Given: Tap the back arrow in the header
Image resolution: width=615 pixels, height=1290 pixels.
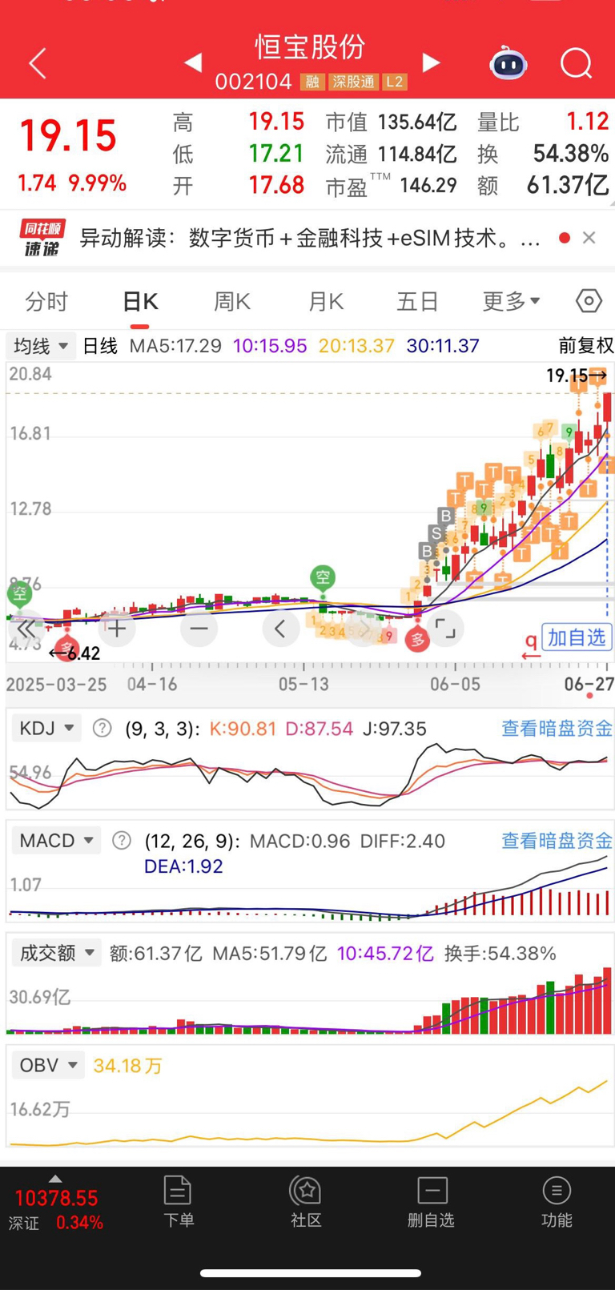Looking at the screenshot, I should tap(38, 63).
